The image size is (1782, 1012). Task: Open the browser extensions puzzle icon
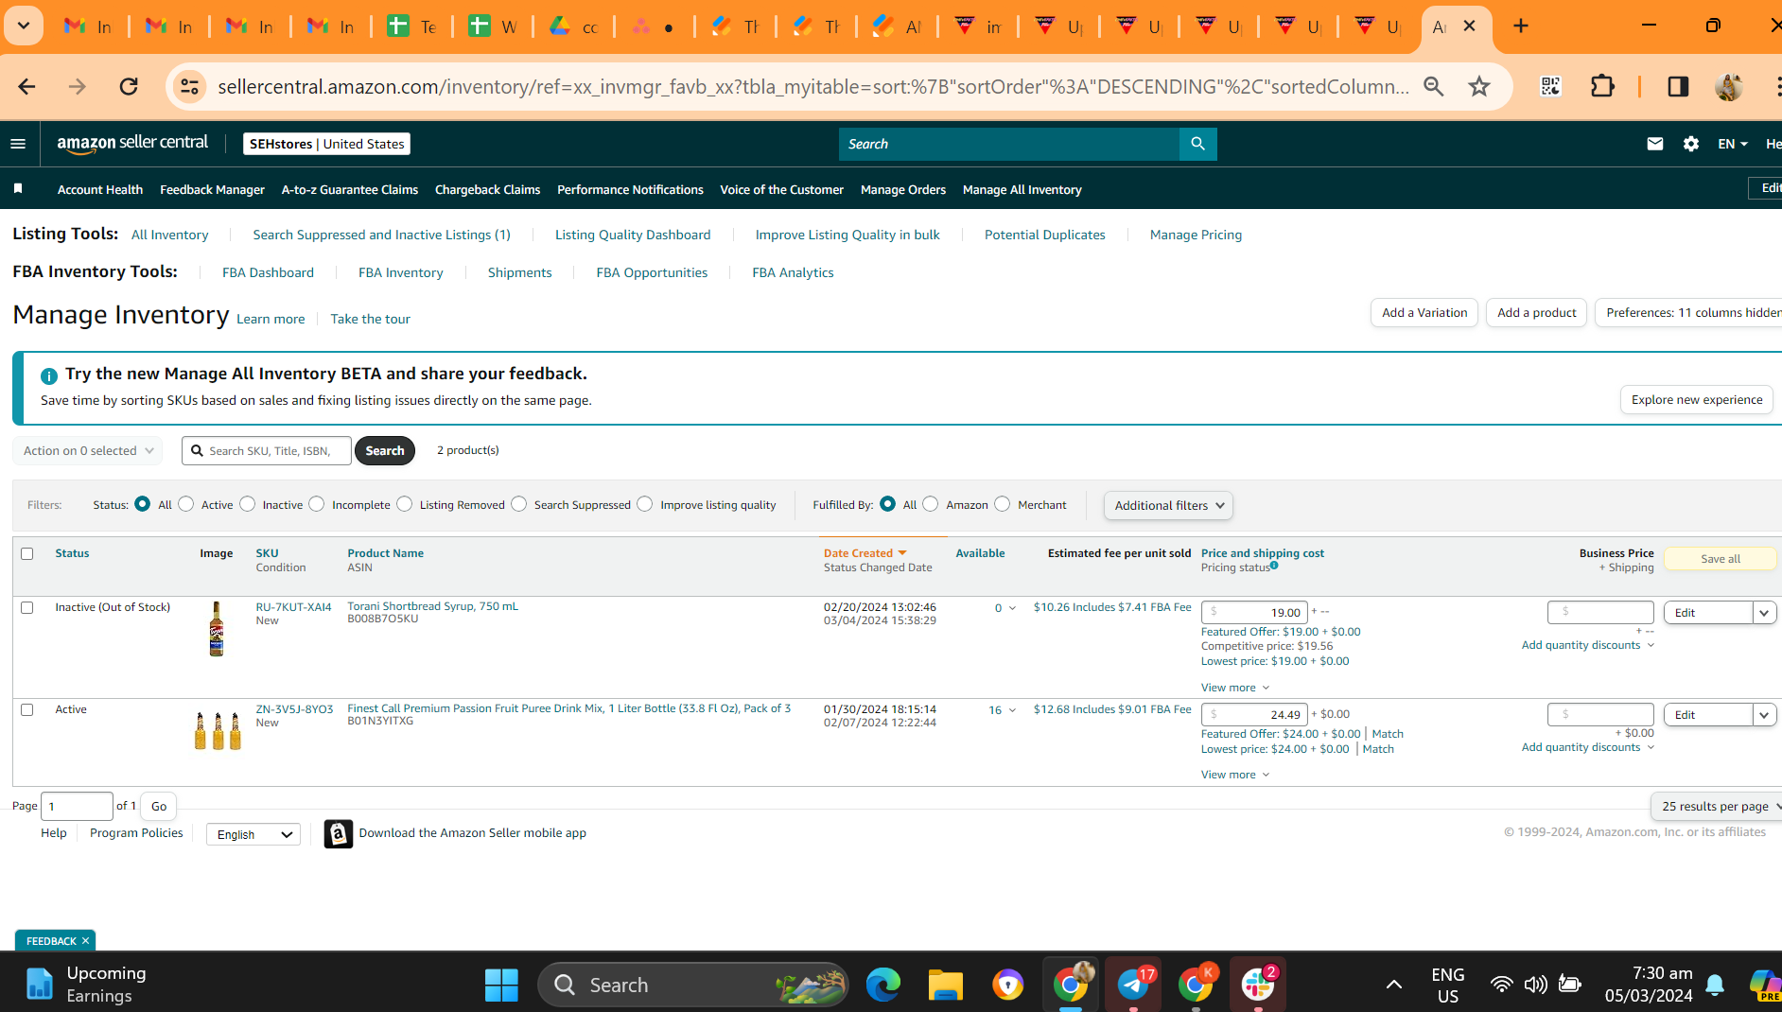[x=1602, y=87]
